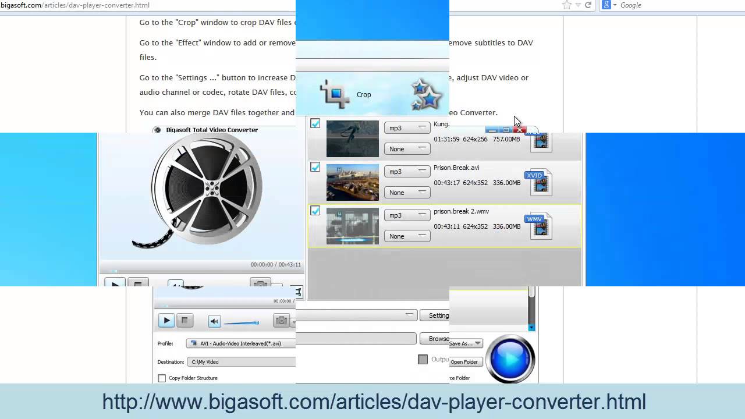Open the address bar history dropdown arrow
Screen dimensions: 745x419
(578, 5)
